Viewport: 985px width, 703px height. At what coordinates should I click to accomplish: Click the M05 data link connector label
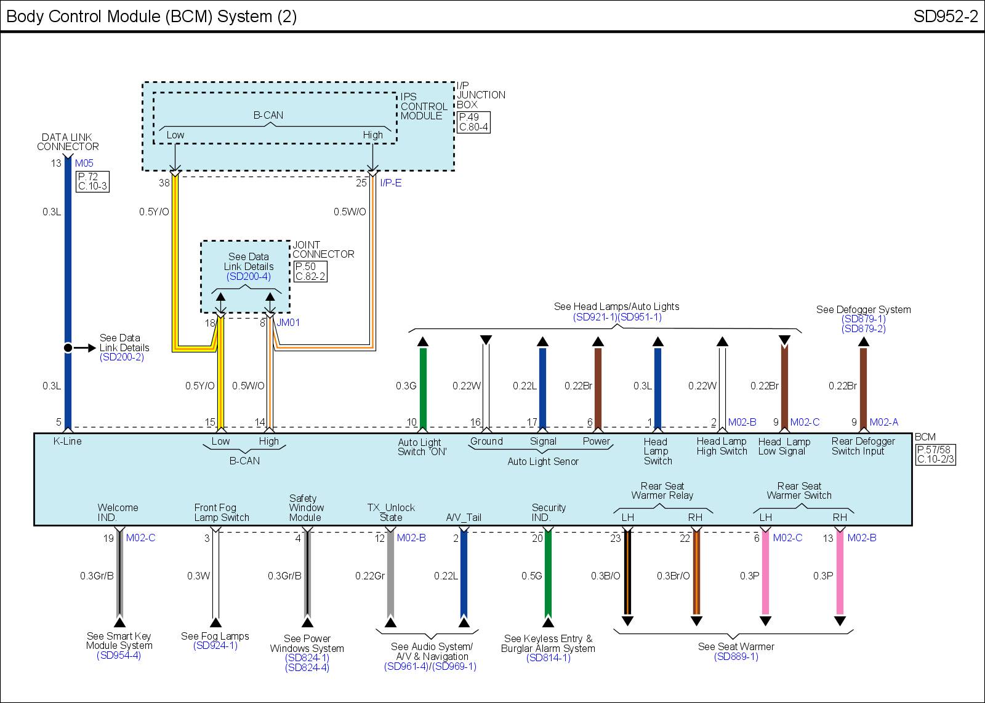[x=84, y=164]
